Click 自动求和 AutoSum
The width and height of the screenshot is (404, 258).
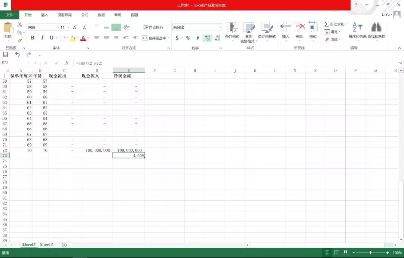(x=334, y=24)
